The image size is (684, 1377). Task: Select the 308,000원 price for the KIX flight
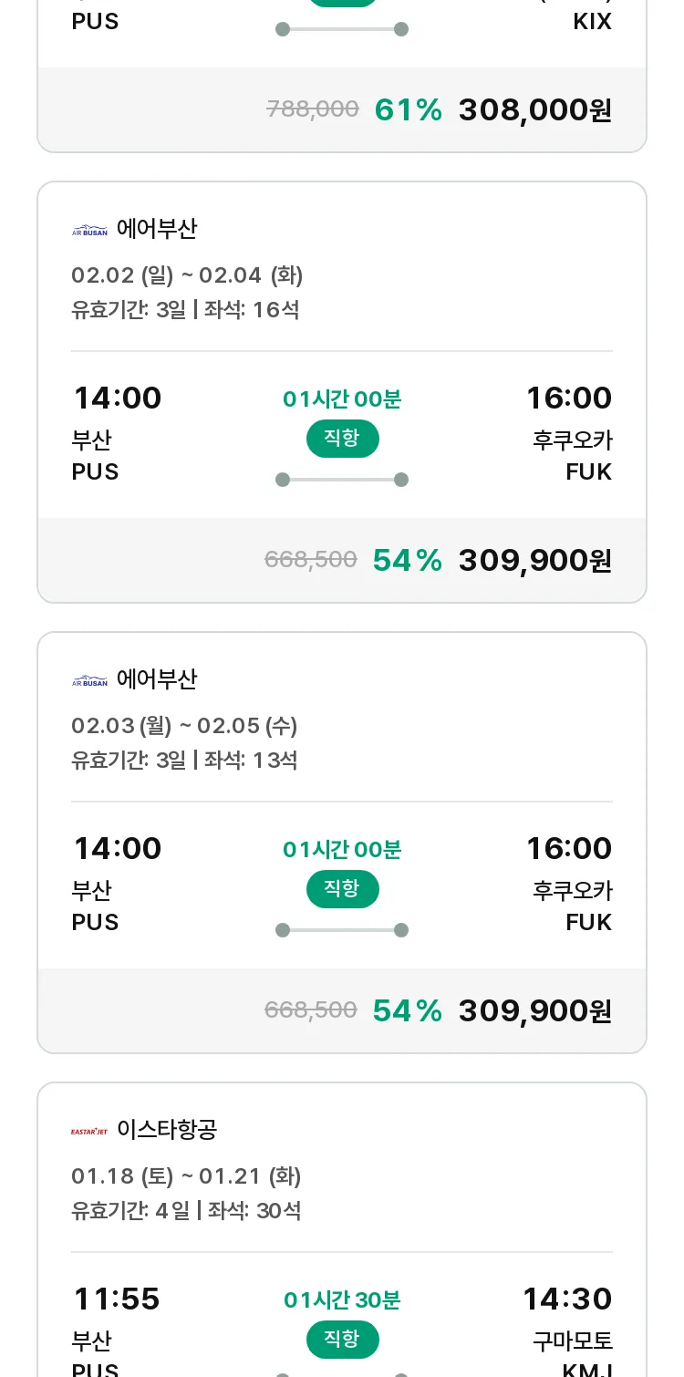coord(534,110)
